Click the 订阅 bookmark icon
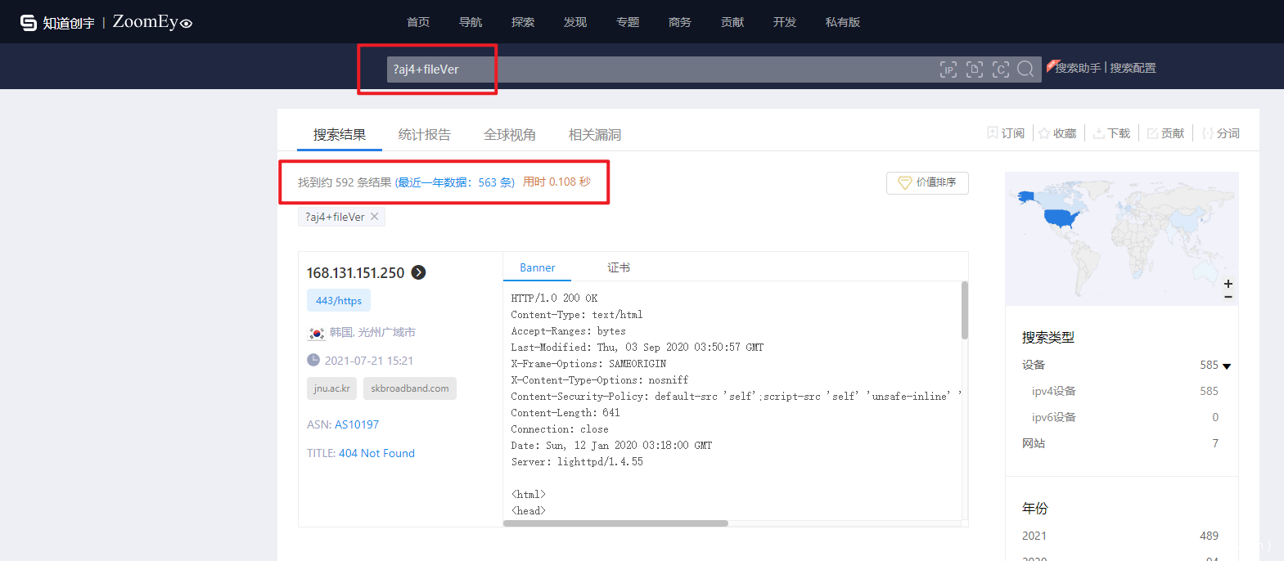1284x561 pixels. point(993,133)
